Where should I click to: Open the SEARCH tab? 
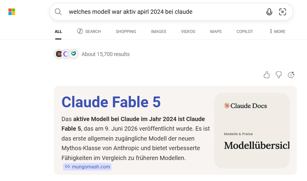89,31
